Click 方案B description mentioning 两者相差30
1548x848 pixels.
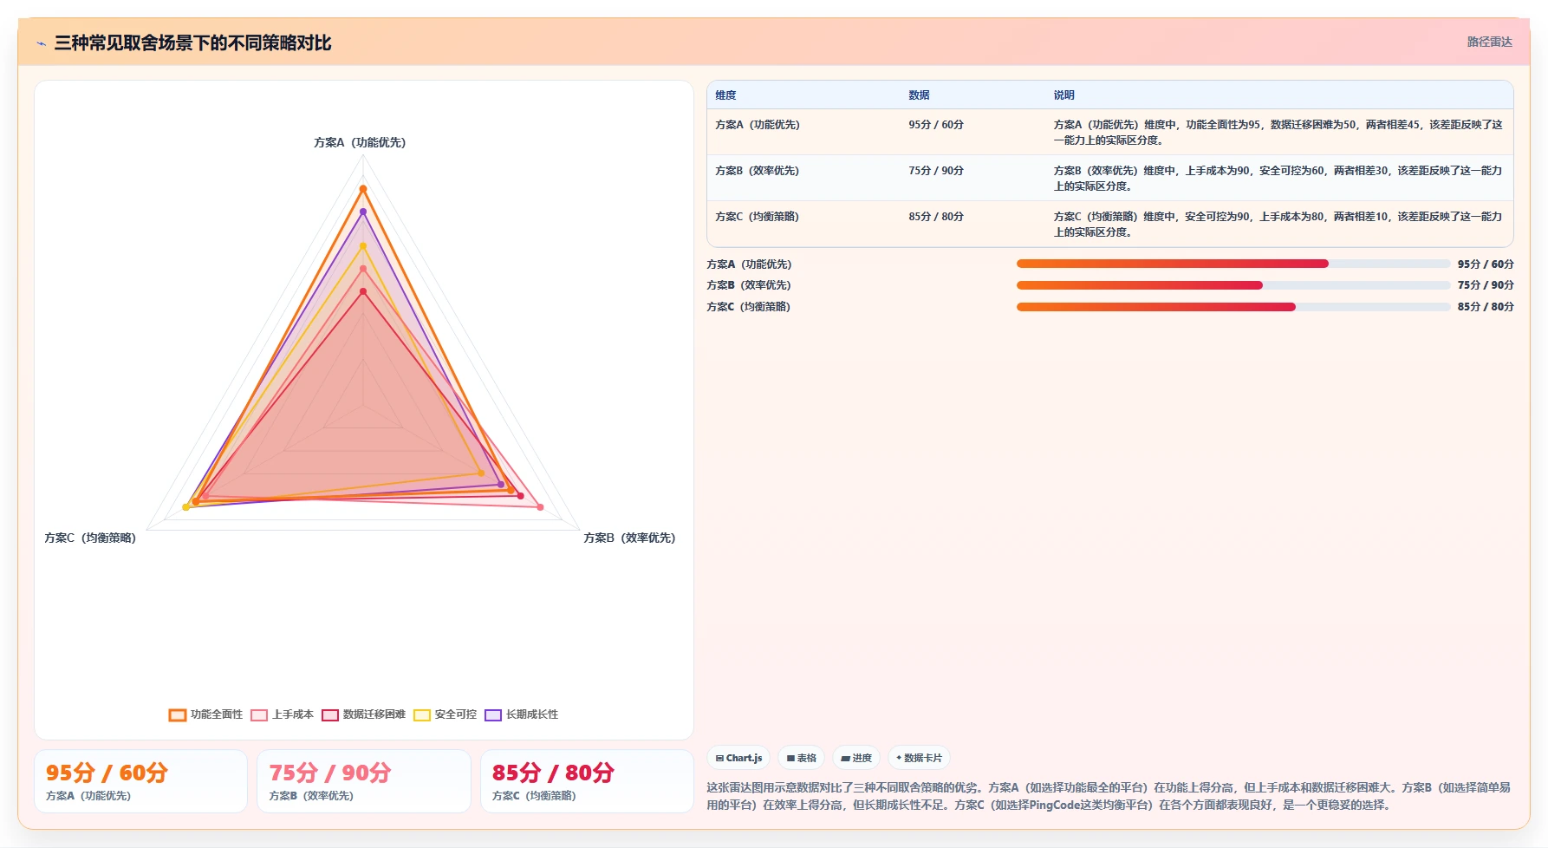tap(1278, 178)
